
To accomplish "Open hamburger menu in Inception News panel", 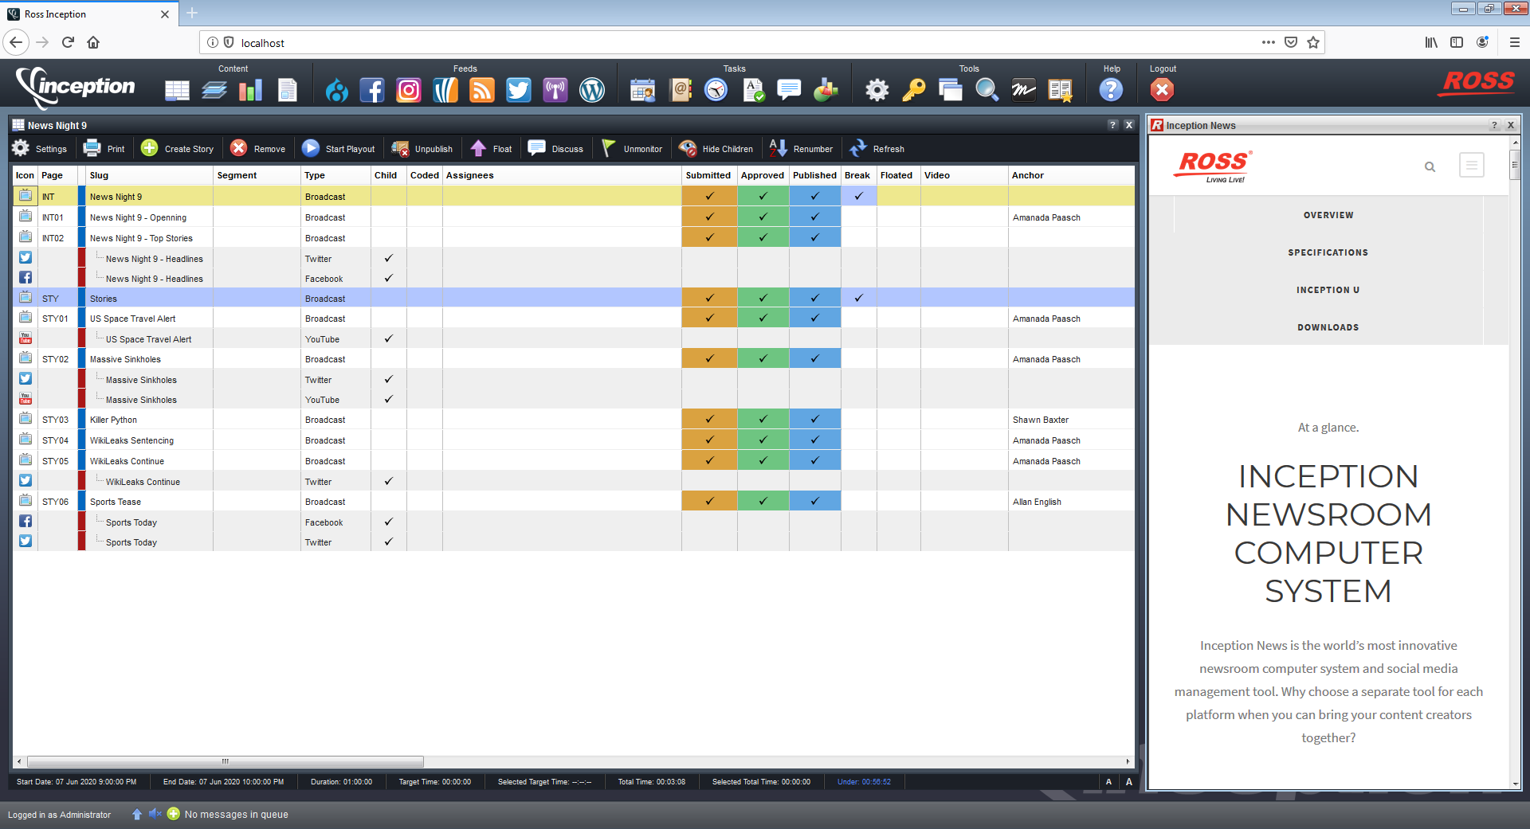I will 1471,166.
